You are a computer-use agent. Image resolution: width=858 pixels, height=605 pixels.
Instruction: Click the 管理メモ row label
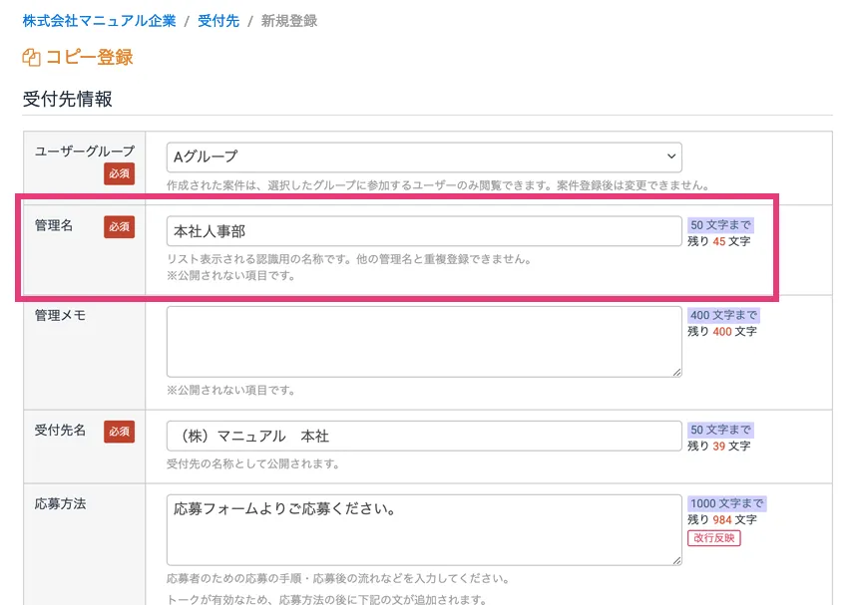[60, 315]
